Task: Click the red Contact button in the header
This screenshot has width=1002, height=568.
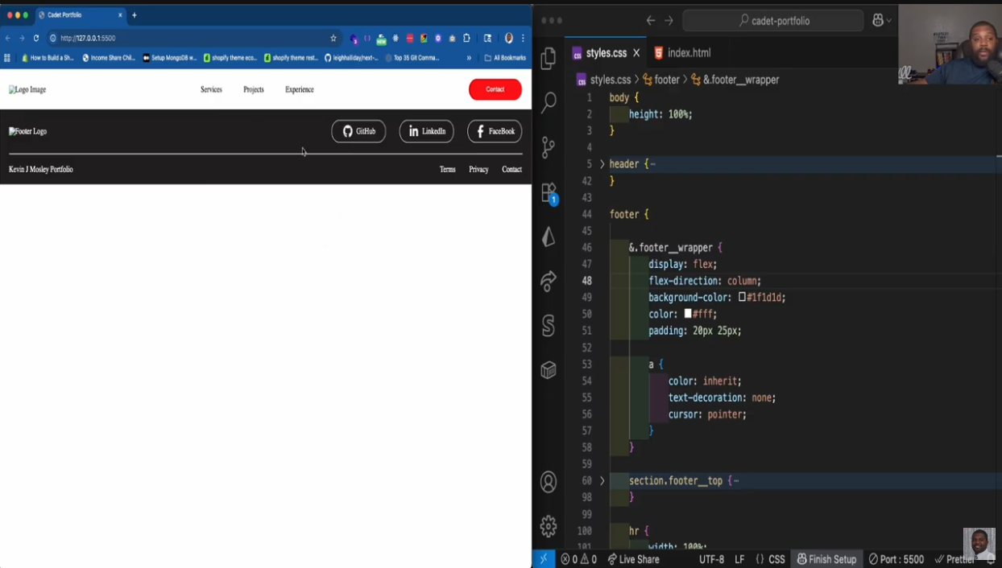Action: click(495, 89)
